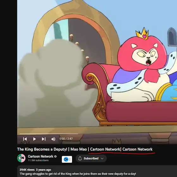Click the description text about the gang
177x177 pixels.
78,174
